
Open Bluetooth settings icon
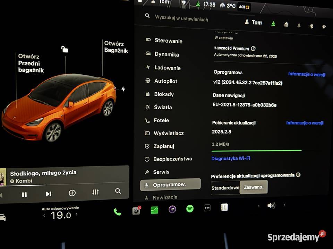(x=311, y=26)
